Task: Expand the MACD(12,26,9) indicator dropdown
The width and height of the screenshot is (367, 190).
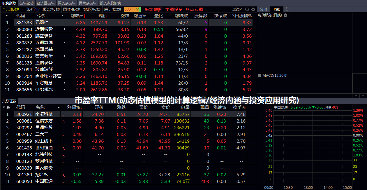Action: [259, 75]
